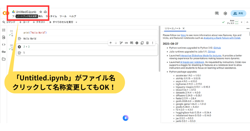Add a text cell with + テキスト
Screen dimensions: 250x131
point(39,22)
